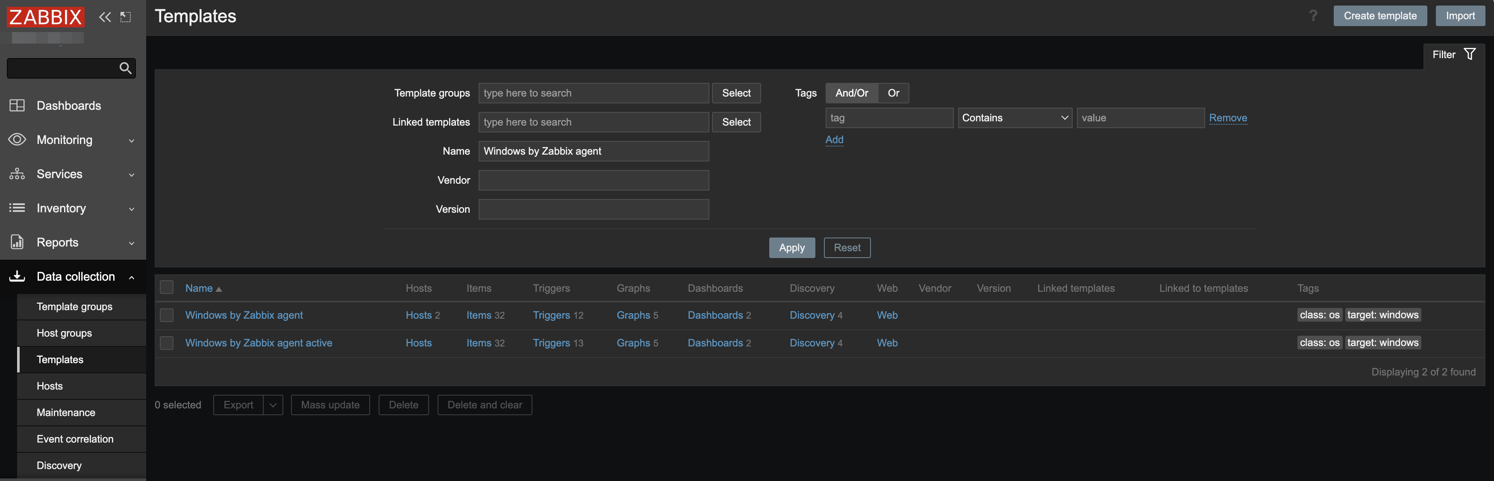Click the Mass update button

pos(330,405)
